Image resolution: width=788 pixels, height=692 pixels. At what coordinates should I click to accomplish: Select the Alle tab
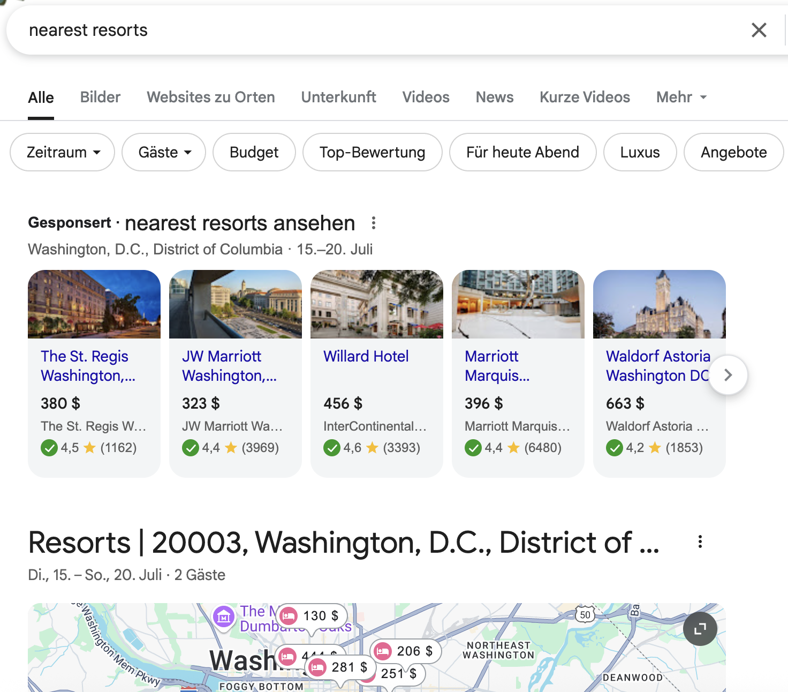41,97
